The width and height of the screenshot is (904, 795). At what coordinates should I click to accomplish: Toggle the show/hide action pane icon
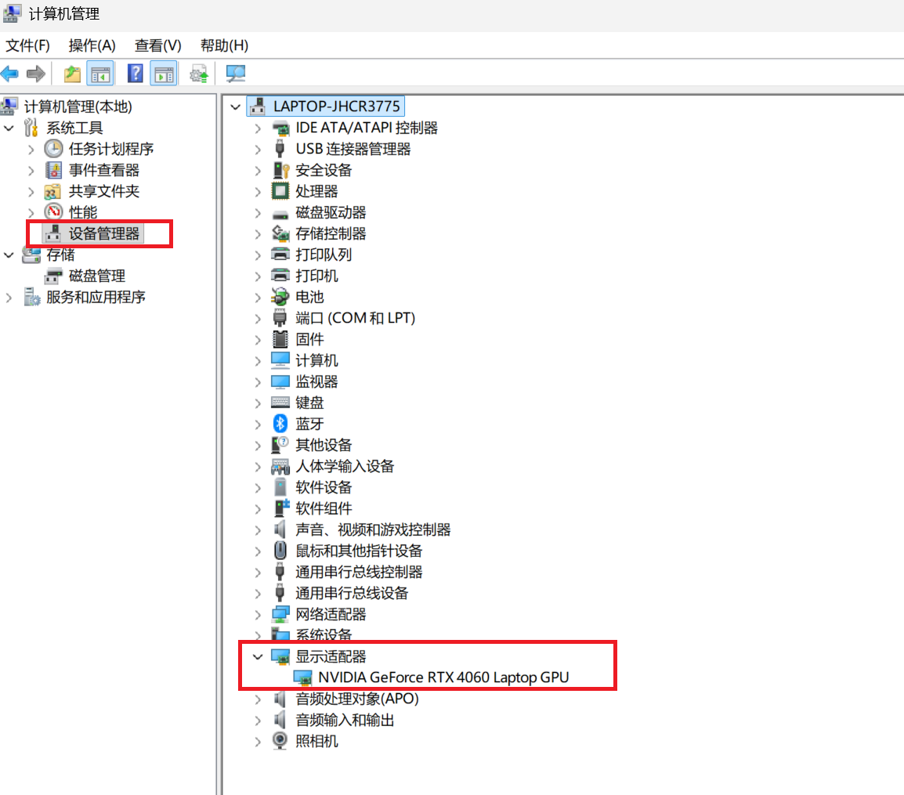tap(164, 74)
